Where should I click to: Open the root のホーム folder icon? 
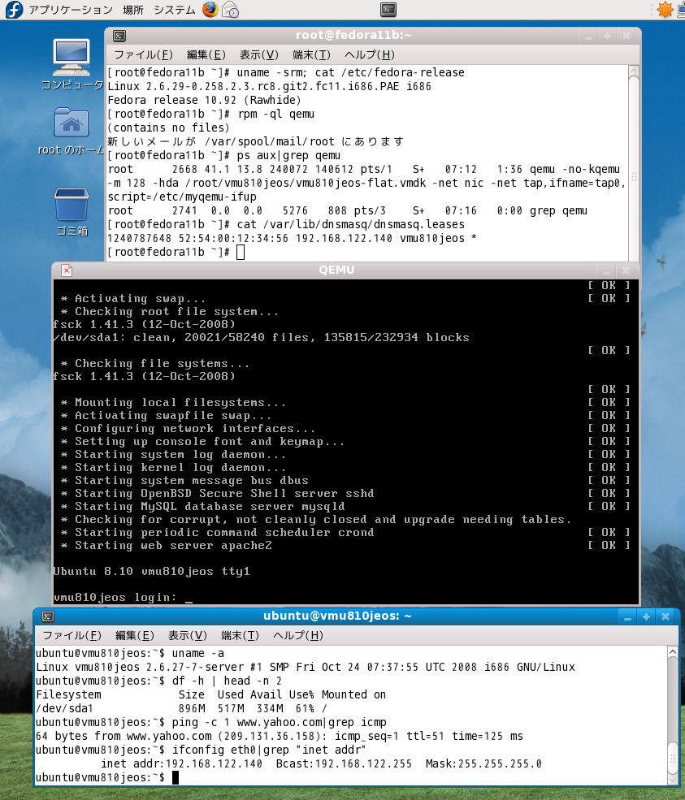[x=72, y=131]
